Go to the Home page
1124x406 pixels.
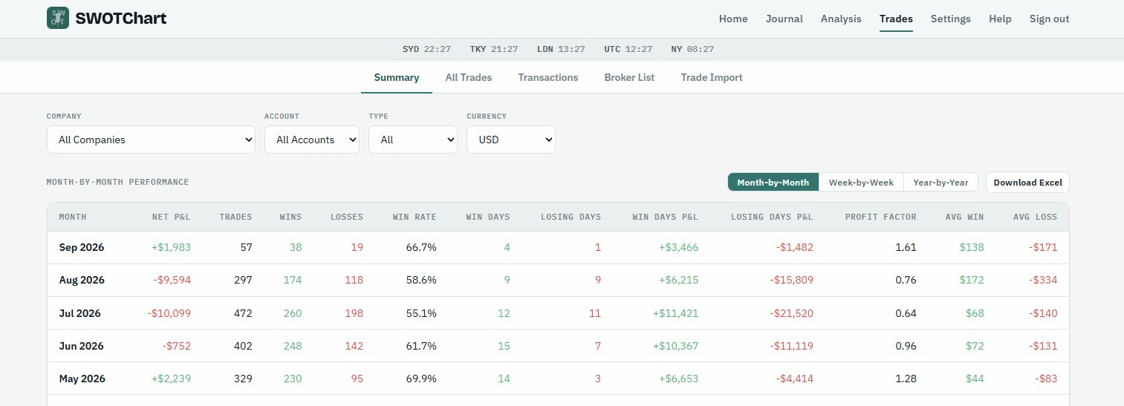pos(733,19)
